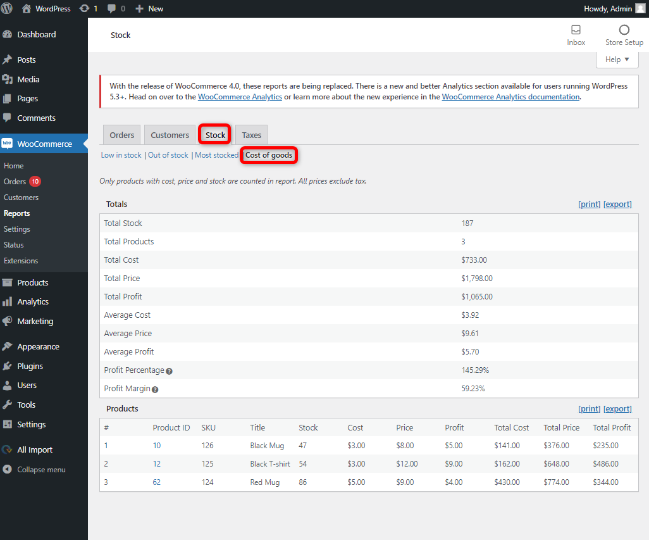The width and height of the screenshot is (649, 540).
Task: Click the Users person icon
Action: pyautogui.click(x=7, y=385)
